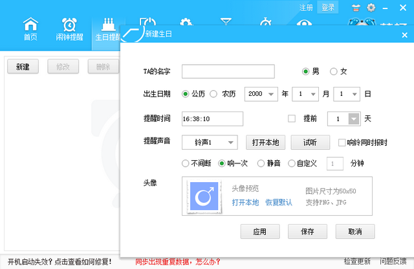Close the 新建生日 dialog
The height and width of the screenshot is (269, 414).
point(405,34)
